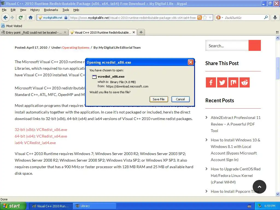The width and height of the screenshot is (280, 210).
Task: Open the Edit menu
Action: pyautogui.click(x=13, y=10)
